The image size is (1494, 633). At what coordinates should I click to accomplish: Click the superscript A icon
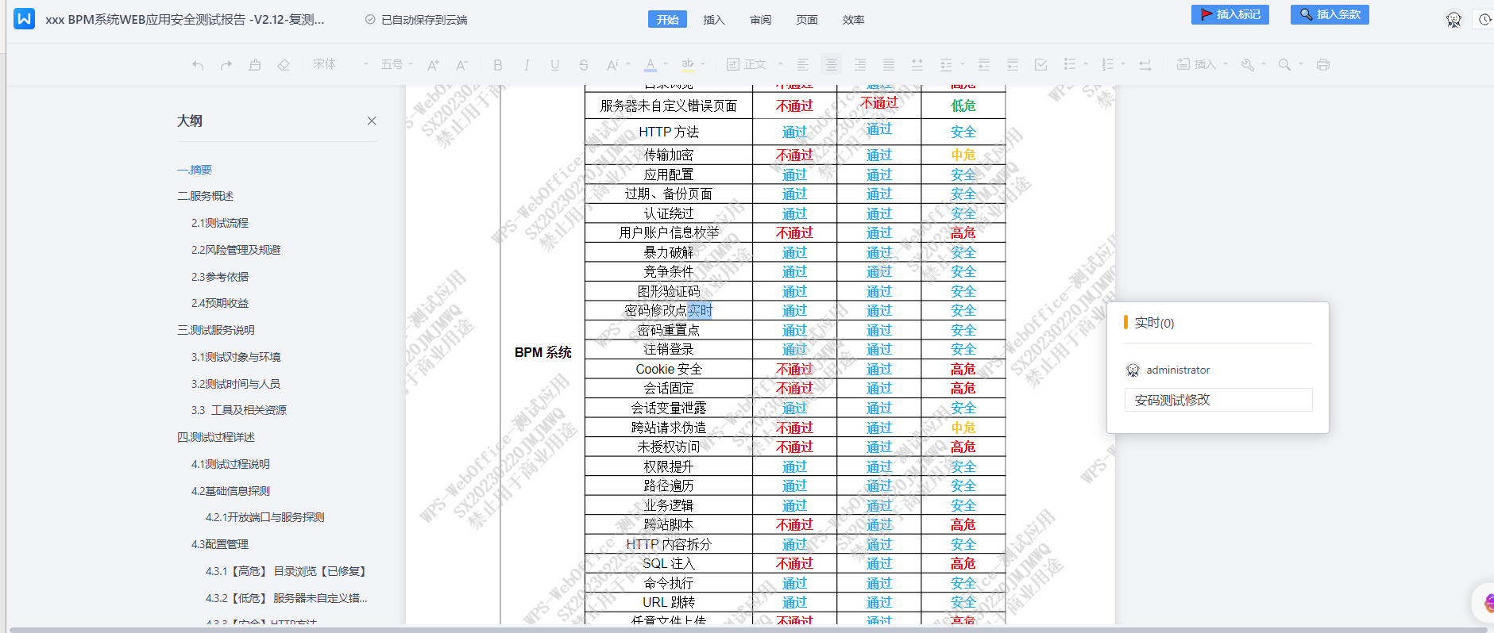coord(612,65)
